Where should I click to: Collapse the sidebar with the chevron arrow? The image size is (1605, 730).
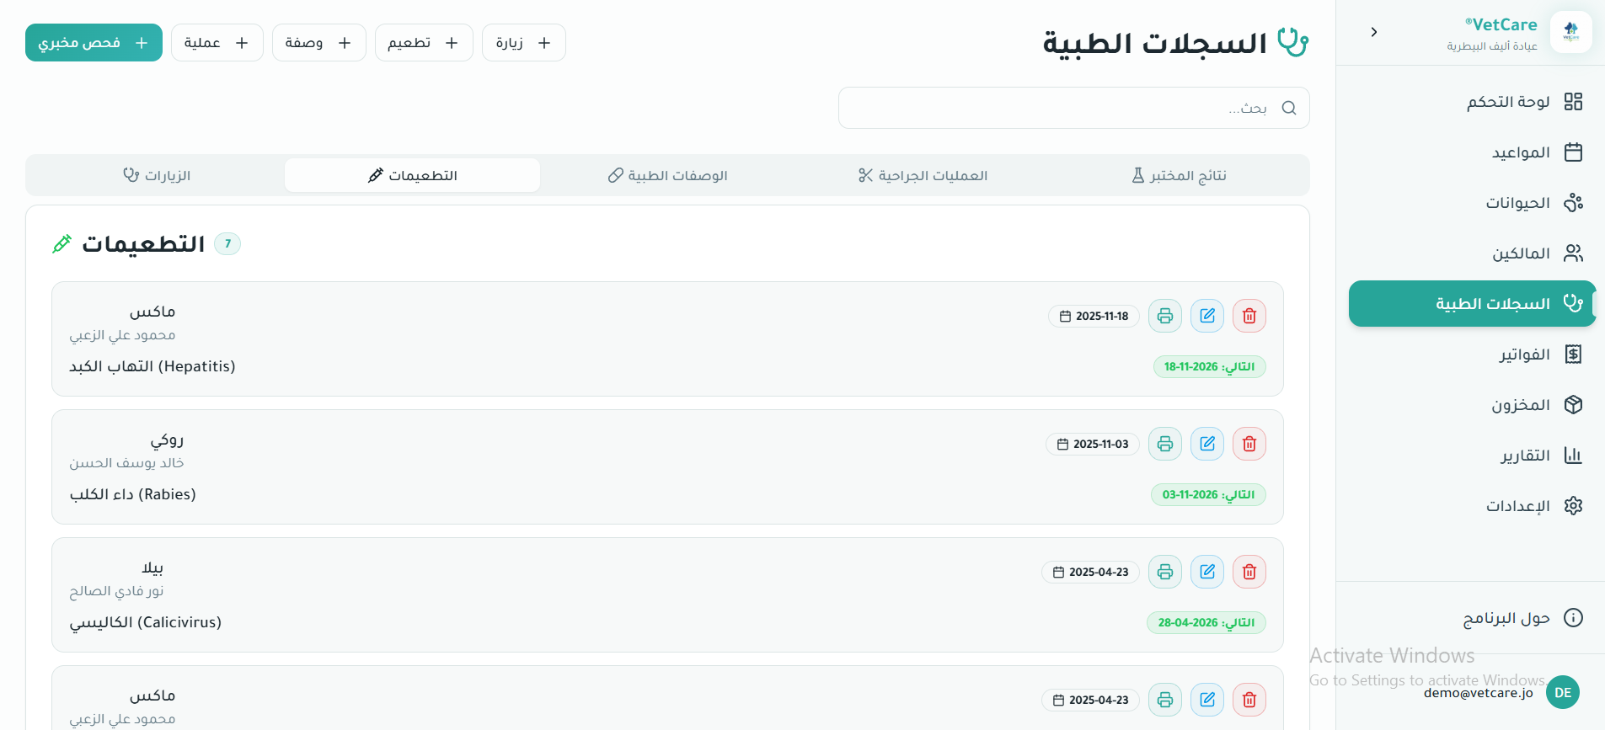[1374, 32]
